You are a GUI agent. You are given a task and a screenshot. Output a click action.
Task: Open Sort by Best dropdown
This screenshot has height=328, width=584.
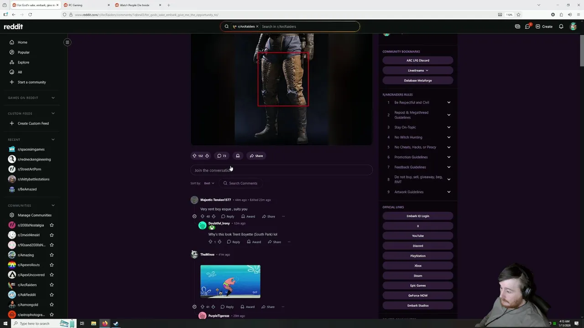(209, 183)
